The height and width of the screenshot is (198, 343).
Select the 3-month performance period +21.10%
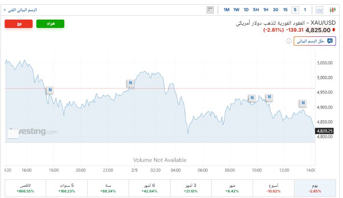coord(191,188)
